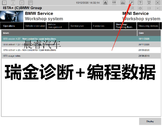
Task: Switch to the Vehicle information tab
Action: 35,26
